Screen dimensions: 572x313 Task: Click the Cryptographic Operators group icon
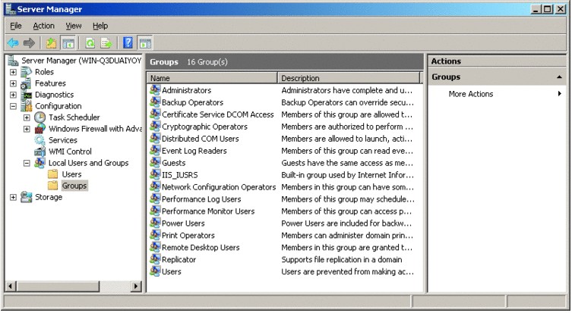pyautogui.click(x=155, y=126)
